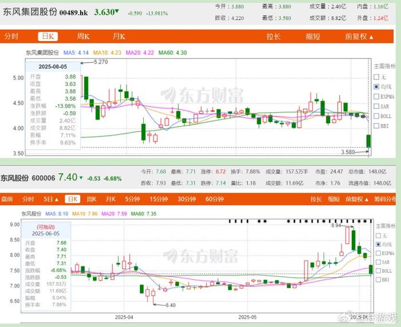Expand 前复权 dropdown in 600006 chart
This screenshot has width=401, height=327.
(x=357, y=199)
